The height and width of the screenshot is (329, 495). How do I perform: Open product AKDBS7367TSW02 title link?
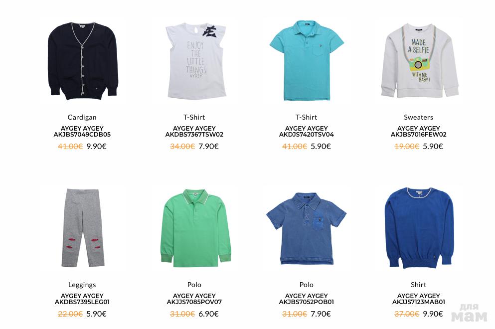point(194,131)
